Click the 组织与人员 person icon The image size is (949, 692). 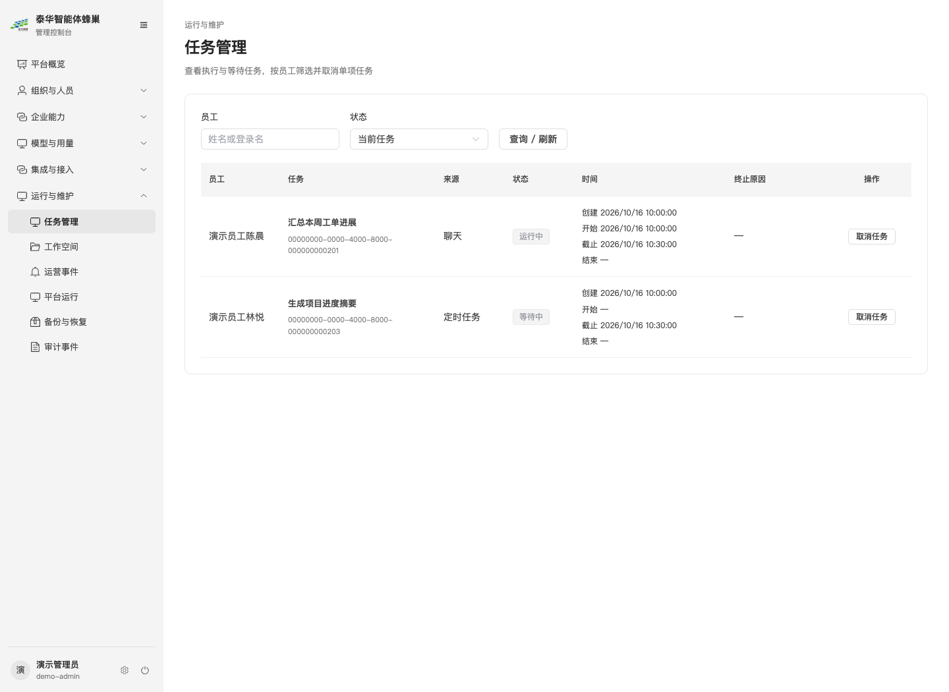pos(22,90)
